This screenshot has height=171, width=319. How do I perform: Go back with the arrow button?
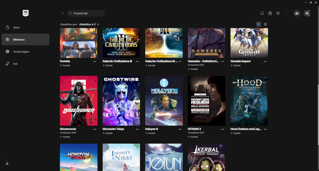pyautogui.click(x=63, y=13)
